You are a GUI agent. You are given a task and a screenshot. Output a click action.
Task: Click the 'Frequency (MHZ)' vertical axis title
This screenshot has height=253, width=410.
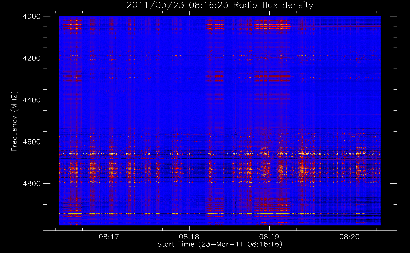(x=15, y=121)
